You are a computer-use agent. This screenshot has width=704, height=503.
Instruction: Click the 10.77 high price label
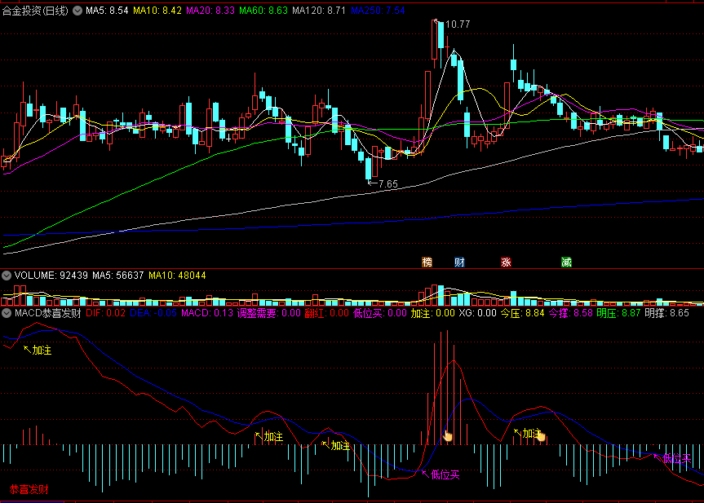[458, 24]
